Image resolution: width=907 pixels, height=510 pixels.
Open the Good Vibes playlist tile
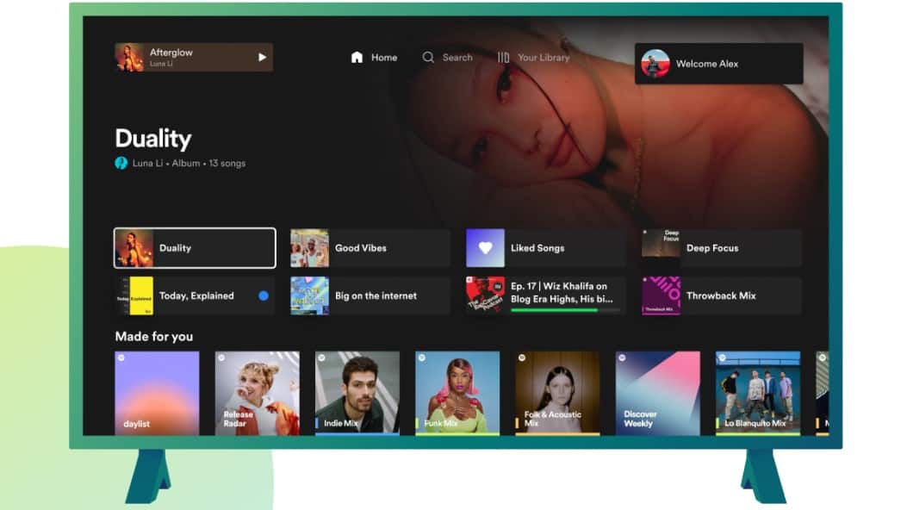[x=370, y=248]
